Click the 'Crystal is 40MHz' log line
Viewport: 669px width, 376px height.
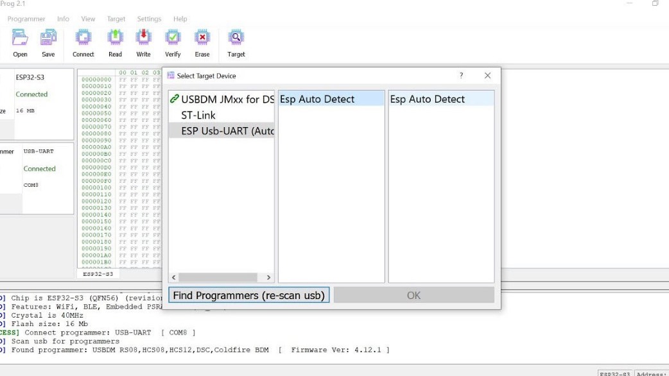pyautogui.click(x=47, y=316)
